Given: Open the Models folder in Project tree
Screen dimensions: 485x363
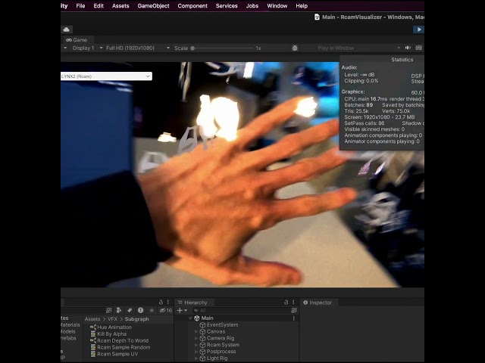Looking at the screenshot, I should click(x=68, y=331).
